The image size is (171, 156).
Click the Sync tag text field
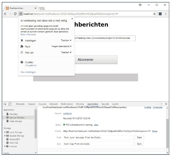(99, 144)
